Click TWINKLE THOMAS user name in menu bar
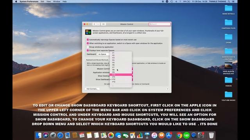The height and width of the screenshot is (140, 250). pyautogui.click(x=217, y=2)
